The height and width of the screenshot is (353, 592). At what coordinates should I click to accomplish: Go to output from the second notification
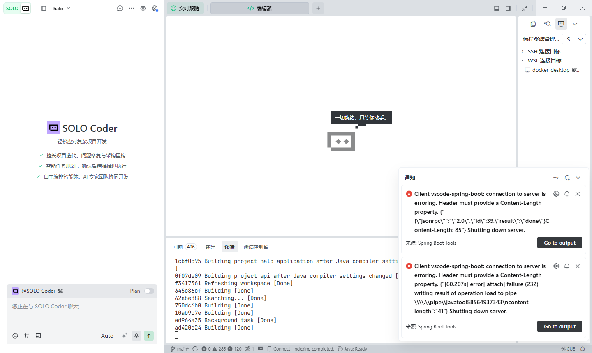(x=560, y=326)
